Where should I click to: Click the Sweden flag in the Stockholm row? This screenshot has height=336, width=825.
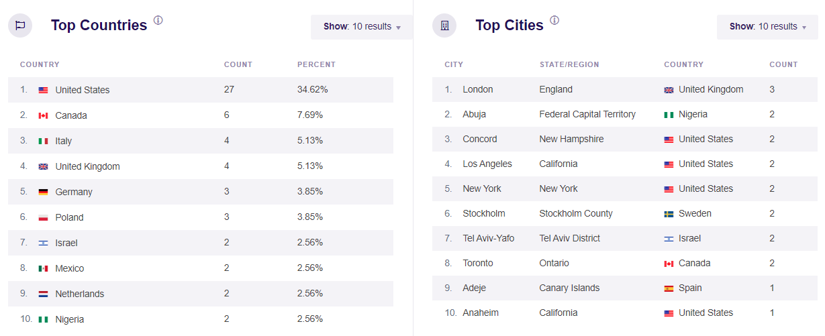[669, 214]
